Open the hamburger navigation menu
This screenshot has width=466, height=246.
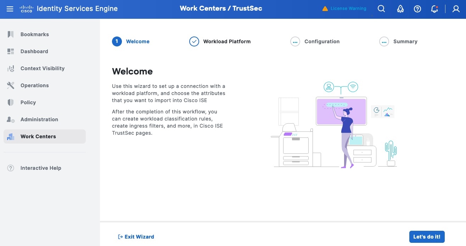(10, 9)
